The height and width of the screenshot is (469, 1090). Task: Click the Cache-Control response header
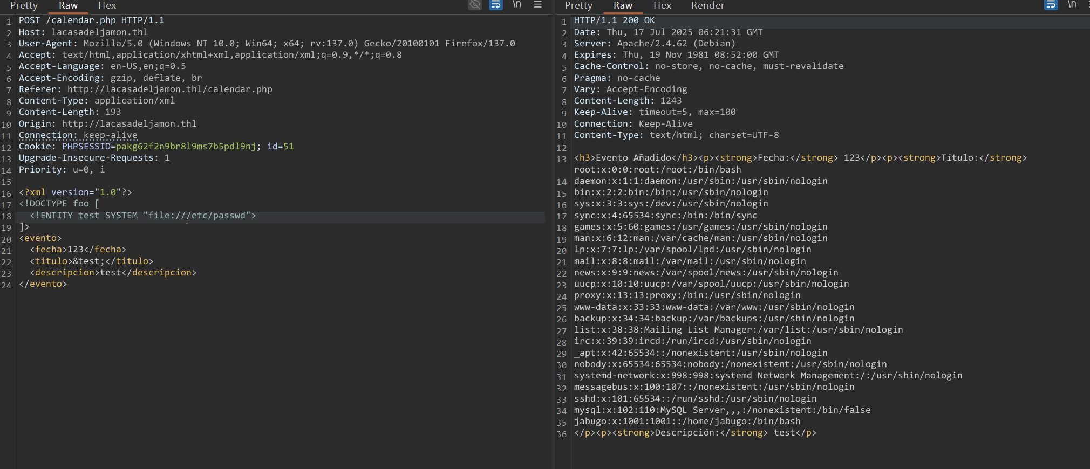709,66
